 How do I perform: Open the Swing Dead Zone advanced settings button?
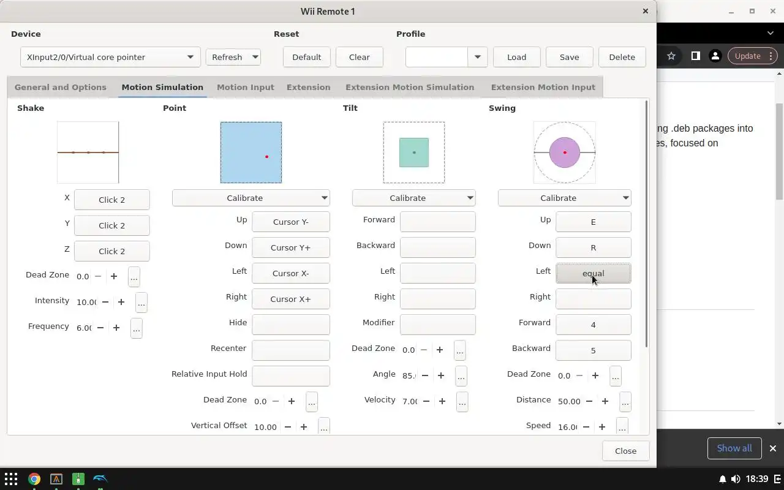point(616,375)
